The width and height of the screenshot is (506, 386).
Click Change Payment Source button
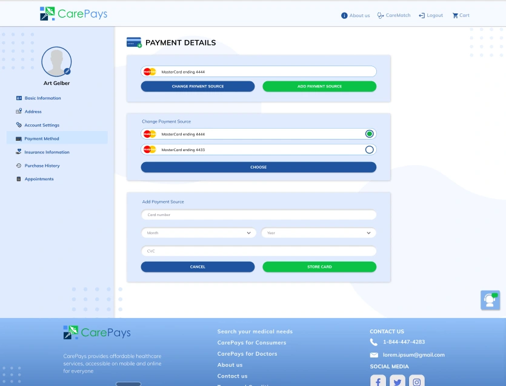tap(198, 86)
